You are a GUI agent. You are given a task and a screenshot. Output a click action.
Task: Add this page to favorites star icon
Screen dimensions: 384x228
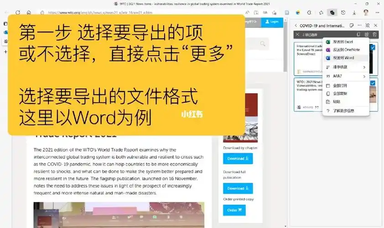coord(274,12)
